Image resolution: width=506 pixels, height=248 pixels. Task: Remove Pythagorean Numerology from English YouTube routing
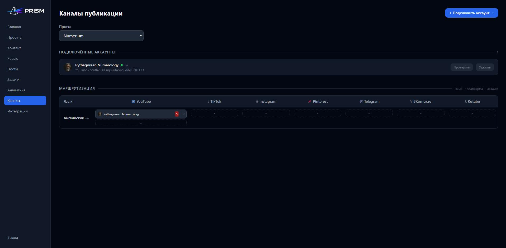tap(184, 114)
